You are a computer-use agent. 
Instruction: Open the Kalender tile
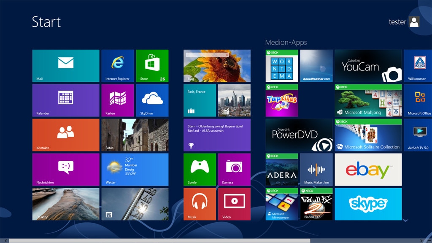66,100
